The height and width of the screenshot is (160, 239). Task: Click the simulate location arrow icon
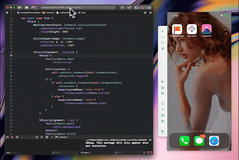point(52,137)
